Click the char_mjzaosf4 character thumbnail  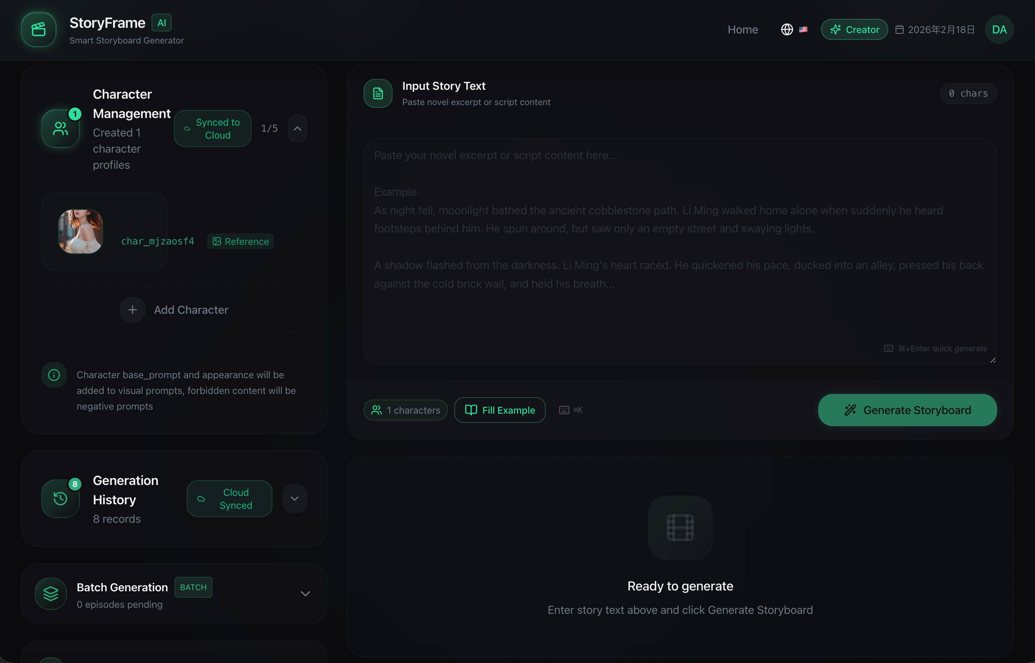pyautogui.click(x=80, y=232)
